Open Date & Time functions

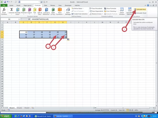pyautogui.click(x=40, y=11)
